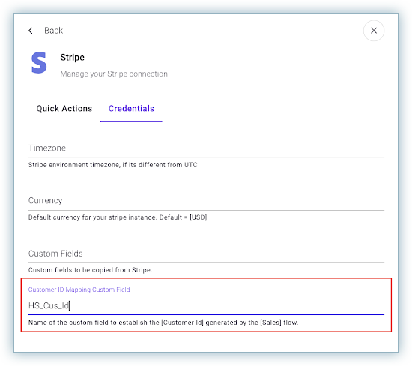Focus the Currency input field
The height and width of the screenshot is (366, 412).
point(206,201)
